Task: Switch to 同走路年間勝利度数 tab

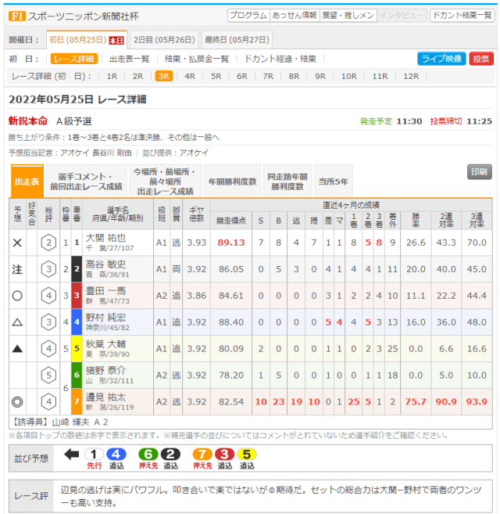Action: coord(287,182)
